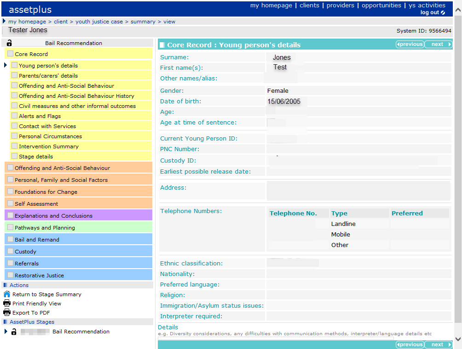Open the opportunities menu
Viewport: 462px width, 349px height.
pos(381,6)
